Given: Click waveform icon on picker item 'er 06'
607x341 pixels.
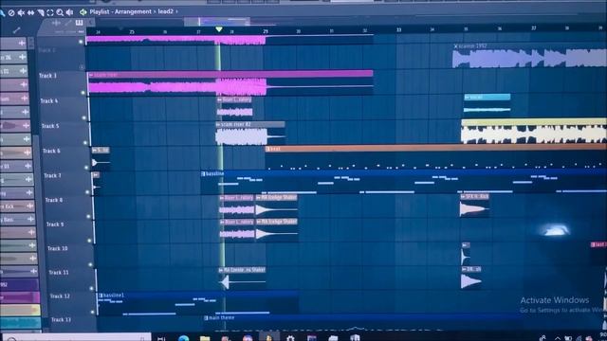Looking at the screenshot, I should click(22, 57).
